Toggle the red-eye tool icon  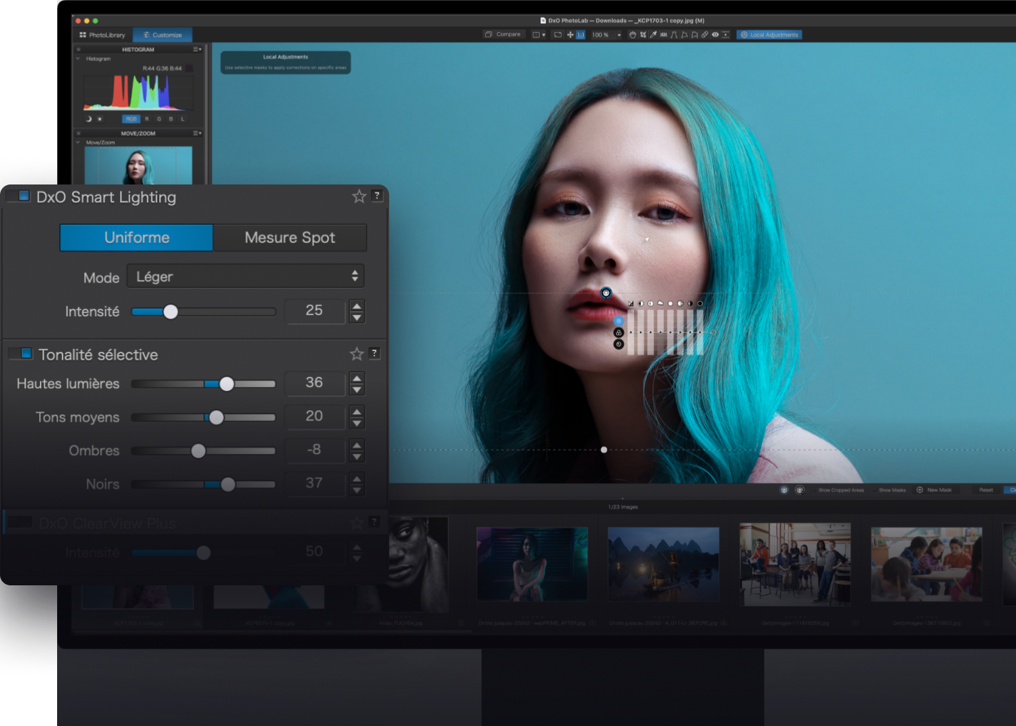715,35
